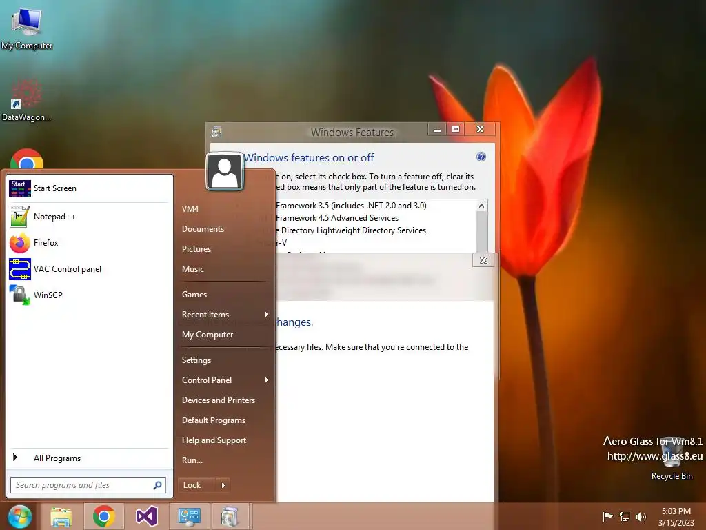Image resolution: width=706 pixels, height=530 pixels.
Task: Click the Start orb on the taskbar
Action: pyautogui.click(x=20, y=516)
